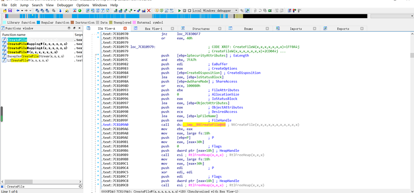Open the Local Windows debugger dropdown
Viewport: 414px width, 193px height.
tap(236, 11)
